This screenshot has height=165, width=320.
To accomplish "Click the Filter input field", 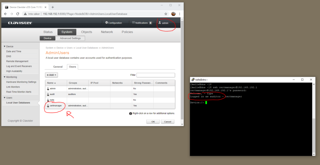I will [156, 75].
